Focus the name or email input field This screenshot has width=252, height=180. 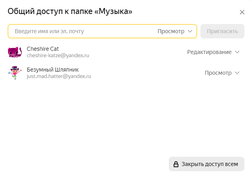click(x=80, y=31)
